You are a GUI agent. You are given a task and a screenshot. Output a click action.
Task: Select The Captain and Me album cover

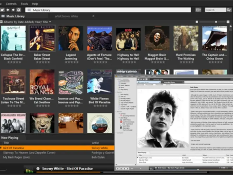tap(215, 38)
